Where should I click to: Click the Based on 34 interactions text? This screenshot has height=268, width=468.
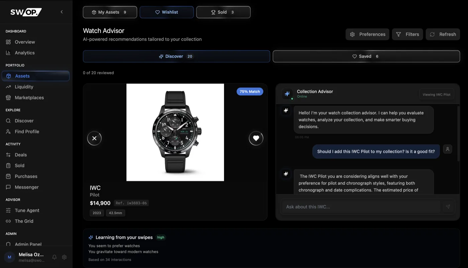click(110, 260)
